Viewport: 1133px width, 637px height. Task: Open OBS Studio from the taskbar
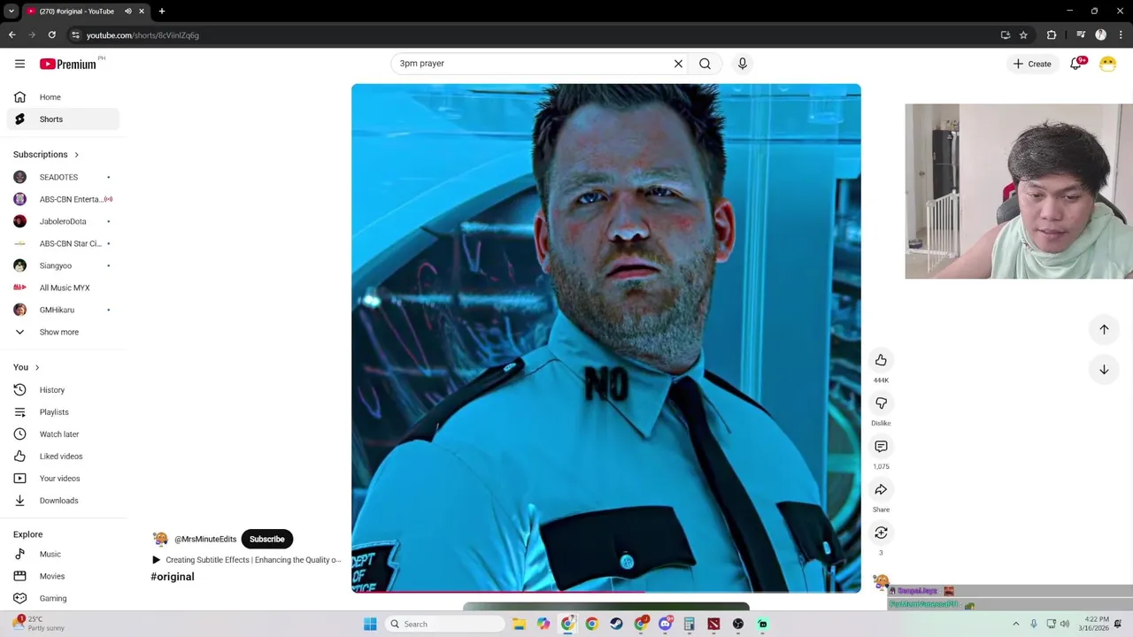tap(737, 624)
